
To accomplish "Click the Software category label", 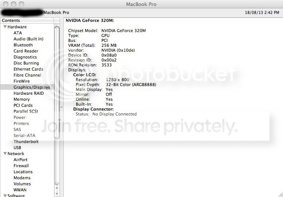I will (16, 195).
